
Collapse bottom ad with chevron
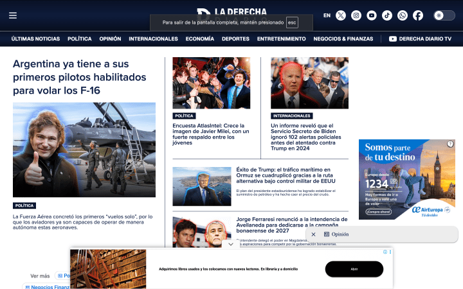231,244
